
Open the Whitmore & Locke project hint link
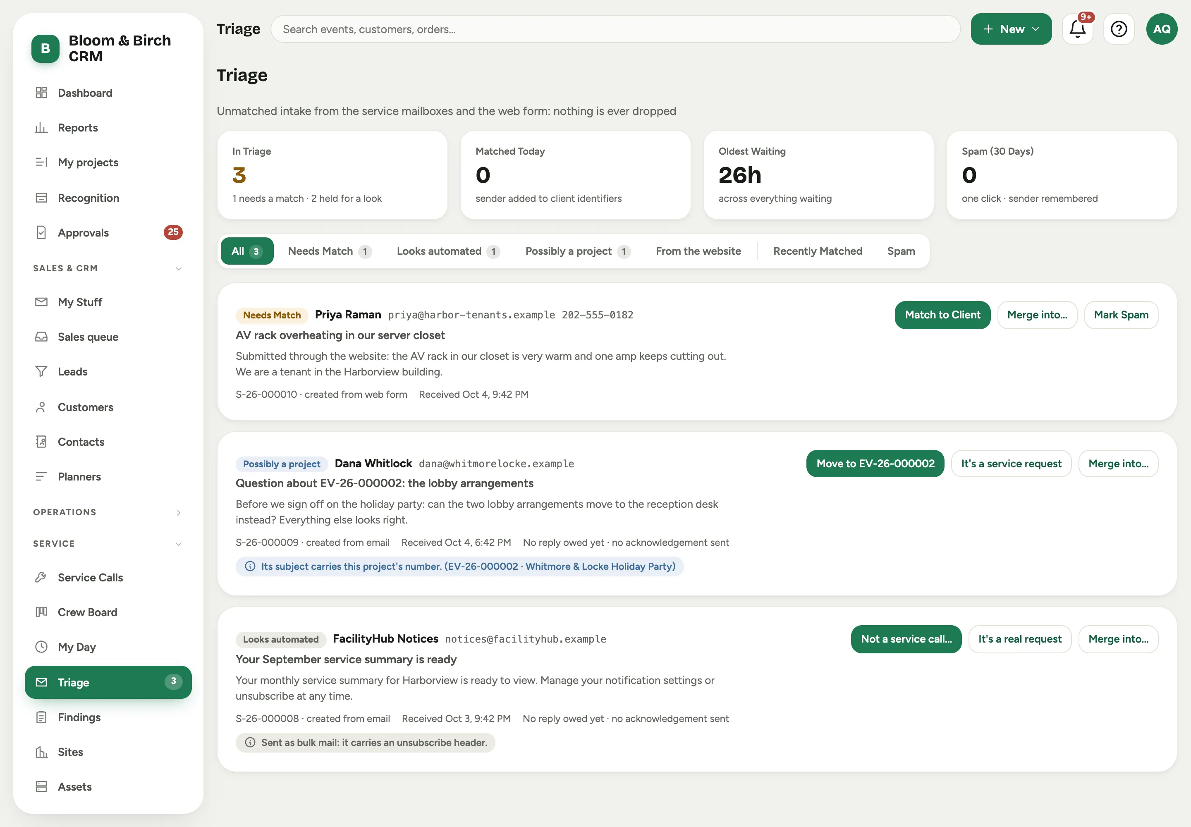[459, 566]
